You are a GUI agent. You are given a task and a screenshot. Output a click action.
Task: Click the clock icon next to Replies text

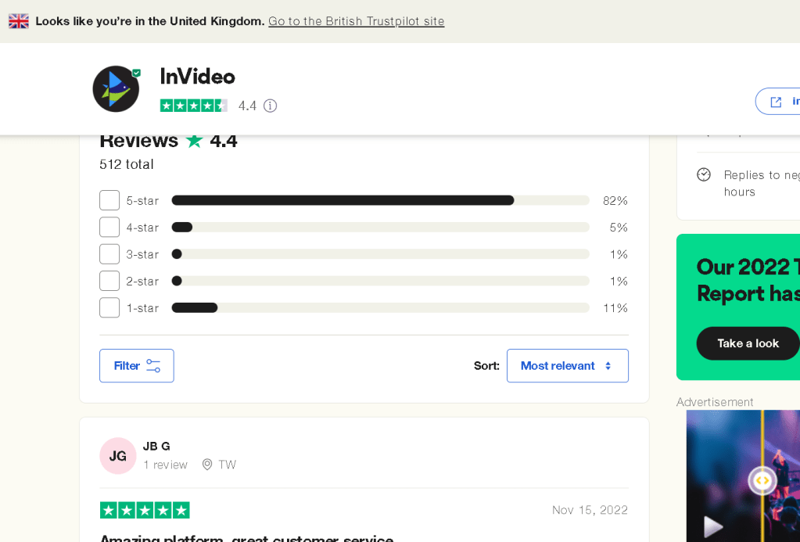pyautogui.click(x=704, y=174)
